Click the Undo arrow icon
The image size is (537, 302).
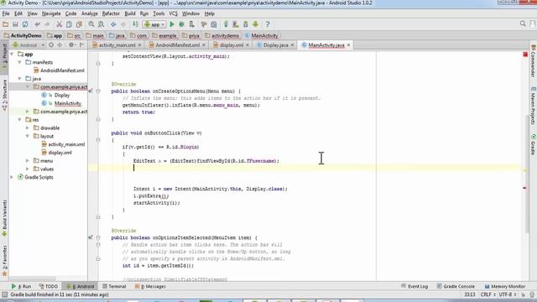click(x=37, y=24)
